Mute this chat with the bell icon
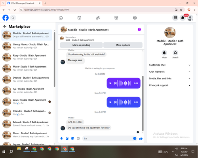This screenshot has width=198, height=158. [164, 53]
